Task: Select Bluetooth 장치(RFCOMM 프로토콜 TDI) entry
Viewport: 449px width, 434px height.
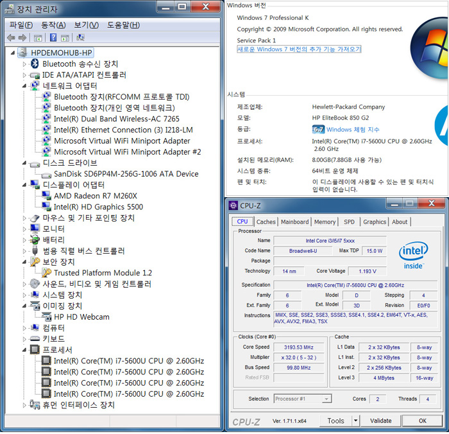Action: point(121,97)
